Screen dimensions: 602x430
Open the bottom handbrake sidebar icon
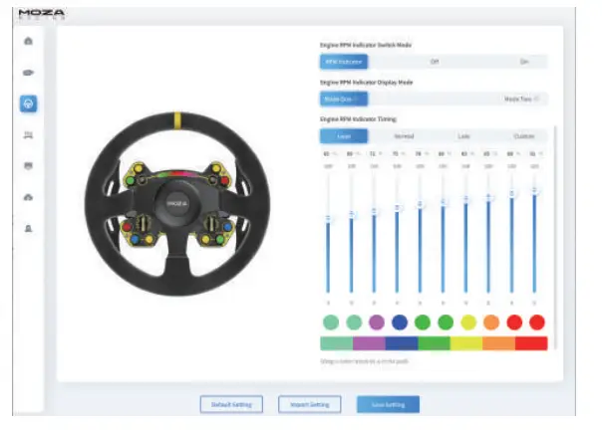29,229
